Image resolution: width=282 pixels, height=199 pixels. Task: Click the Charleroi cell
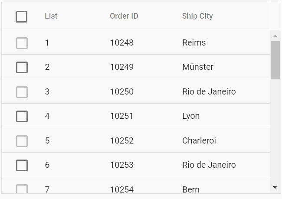pyautogui.click(x=199, y=141)
